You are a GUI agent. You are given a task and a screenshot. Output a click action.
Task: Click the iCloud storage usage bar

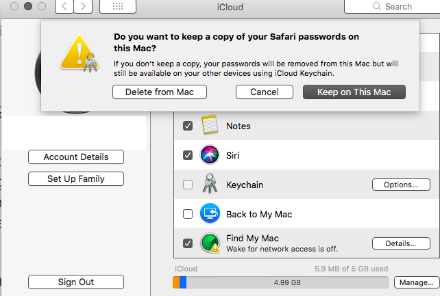[x=280, y=282]
